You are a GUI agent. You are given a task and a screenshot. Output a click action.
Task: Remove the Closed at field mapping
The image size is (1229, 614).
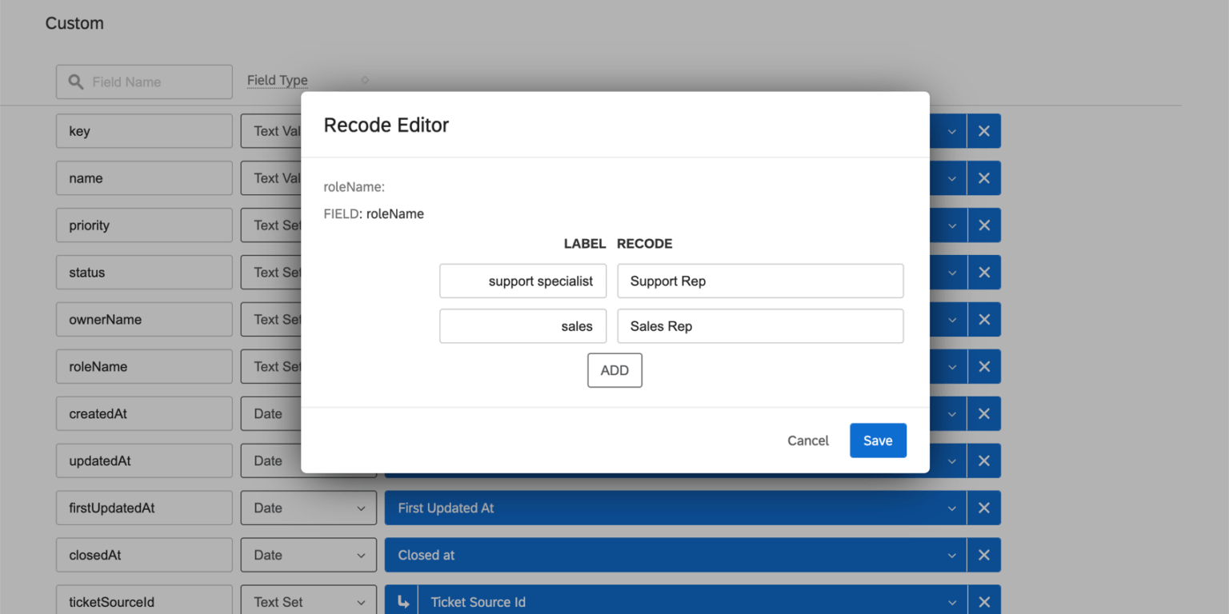983,555
